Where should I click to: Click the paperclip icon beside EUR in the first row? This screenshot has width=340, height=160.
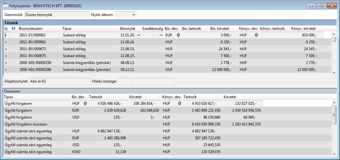[x=178, y=35]
